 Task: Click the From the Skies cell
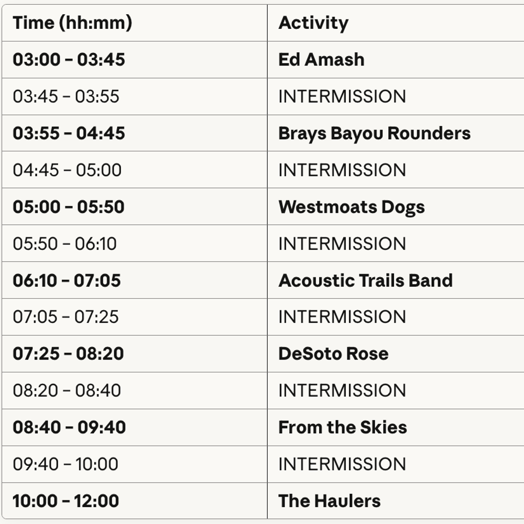342,427
